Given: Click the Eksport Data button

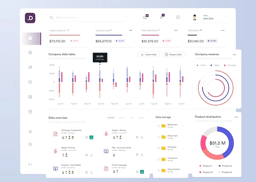Looking at the screenshot, I should pyautogui.click(x=173, y=55).
